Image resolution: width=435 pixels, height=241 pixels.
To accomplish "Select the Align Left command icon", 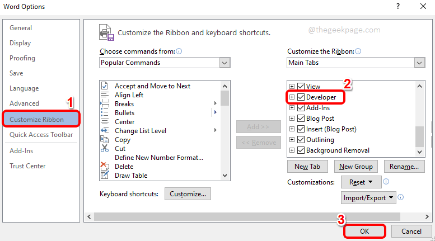I will [104, 95].
